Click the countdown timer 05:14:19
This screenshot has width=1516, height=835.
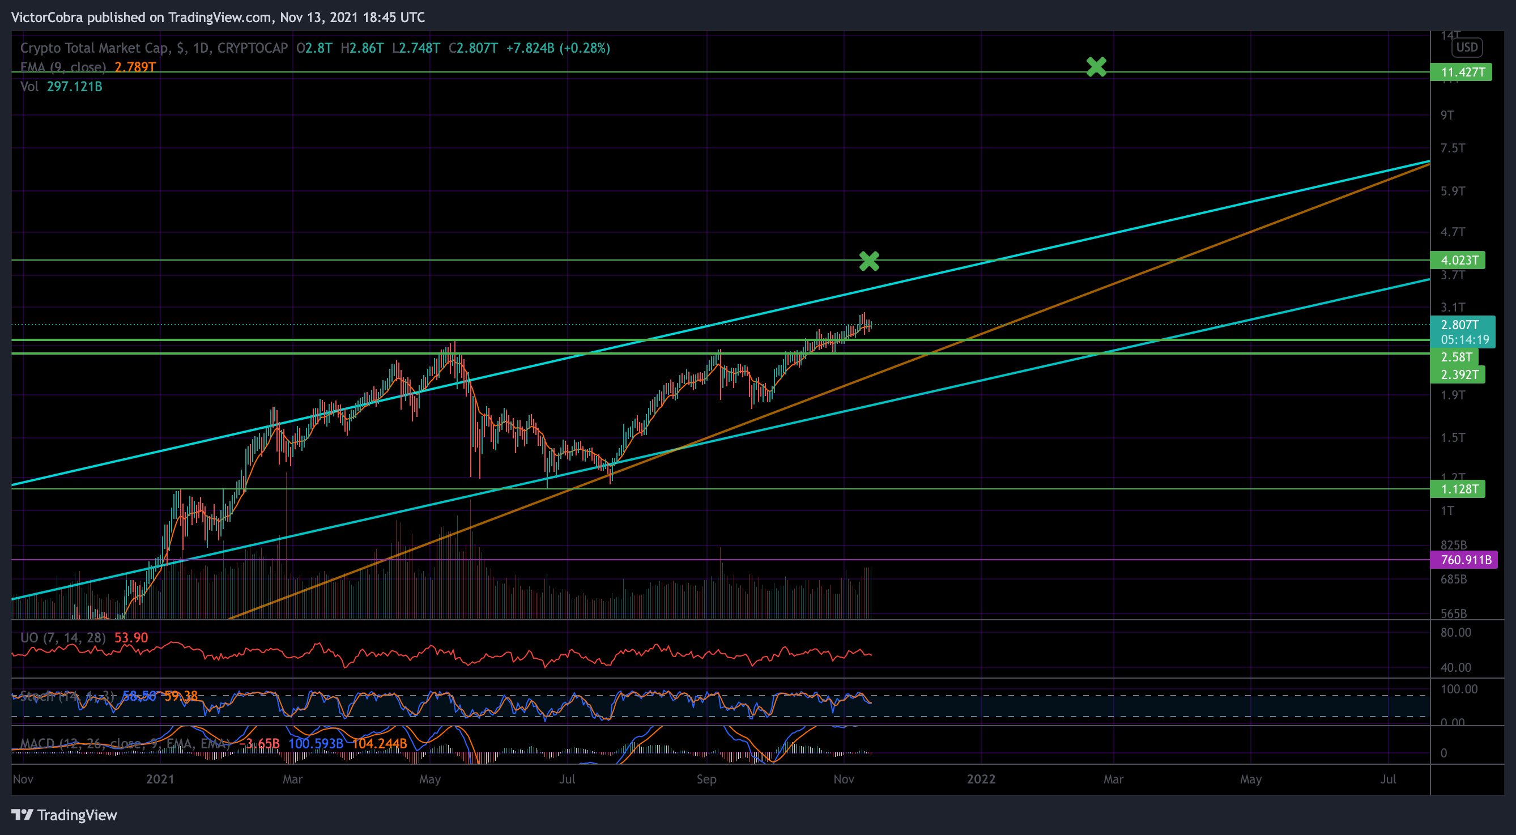(1465, 339)
